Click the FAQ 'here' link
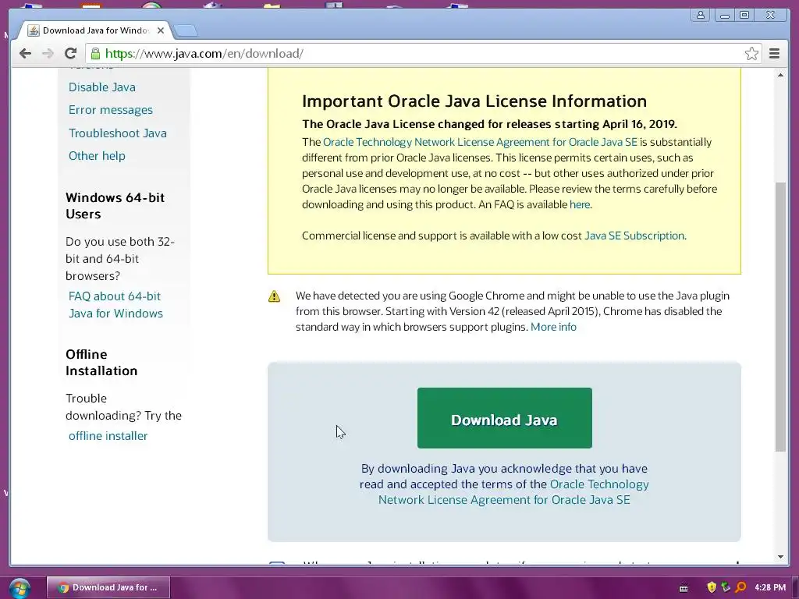This screenshot has width=799, height=599. [x=580, y=205]
